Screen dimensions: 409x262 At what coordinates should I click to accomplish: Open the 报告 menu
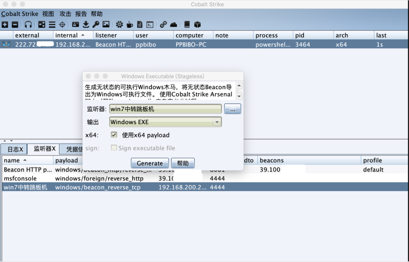tap(81, 14)
